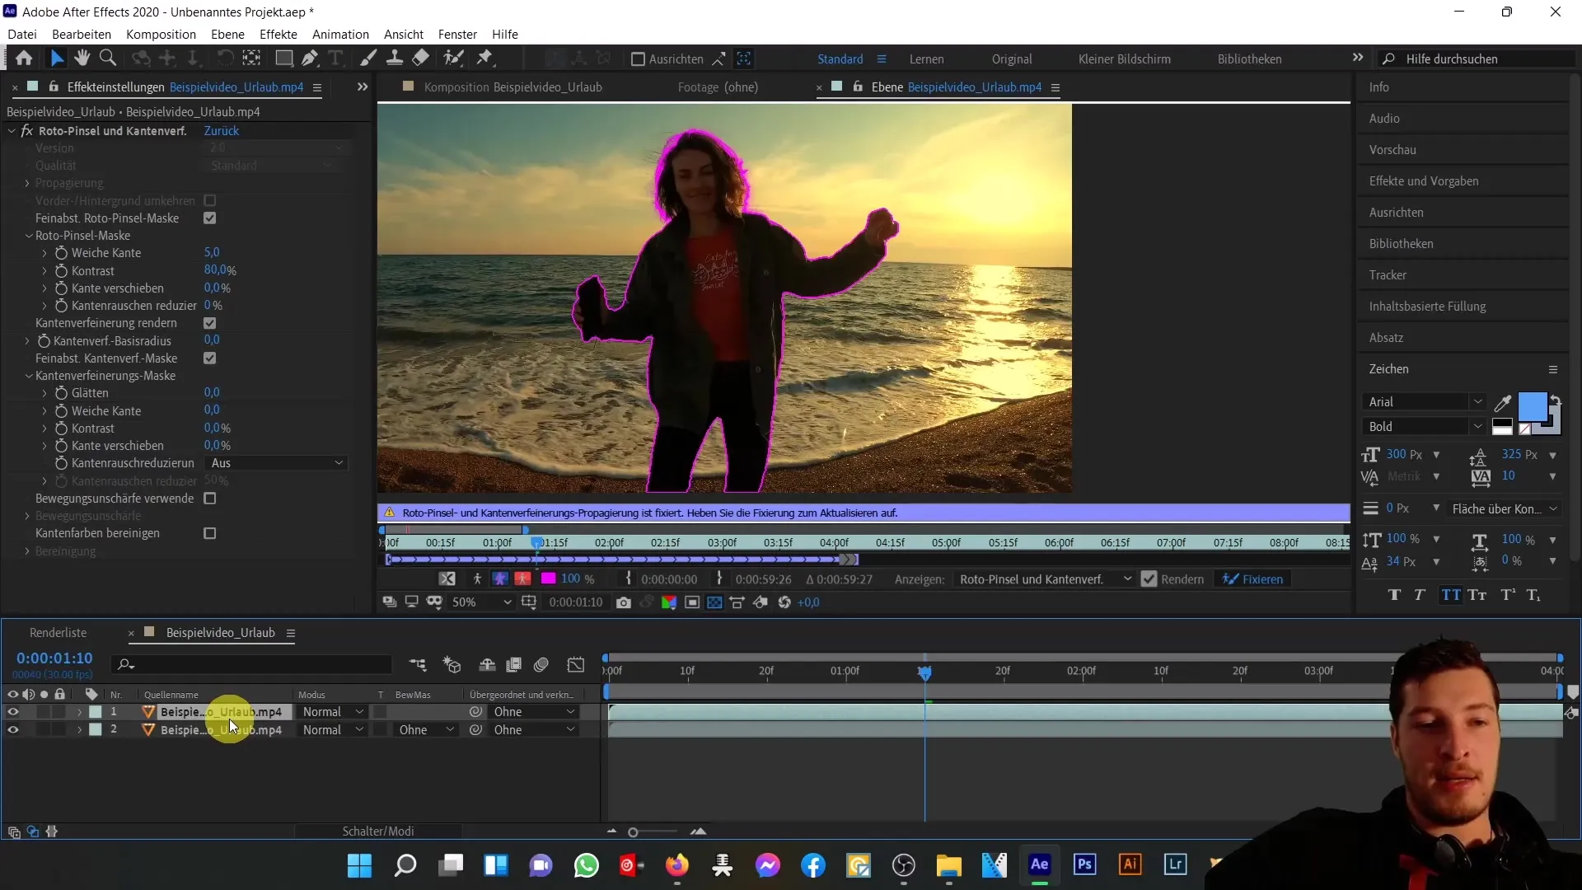Enable Bewegungsunschärfe verwenden checkbox
1582x890 pixels.
210,499
